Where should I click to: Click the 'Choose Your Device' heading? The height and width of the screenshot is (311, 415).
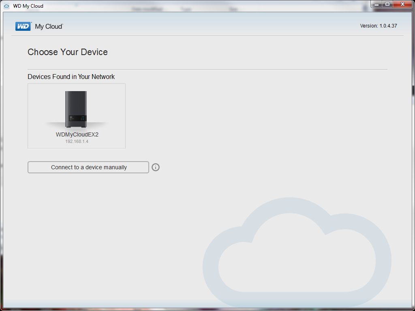68,52
